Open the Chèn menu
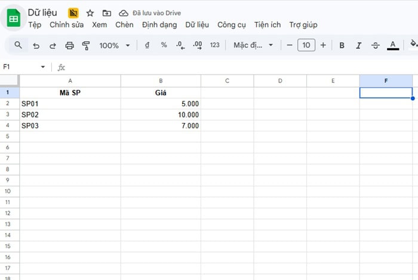This screenshot has height=280, width=418. [124, 25]
